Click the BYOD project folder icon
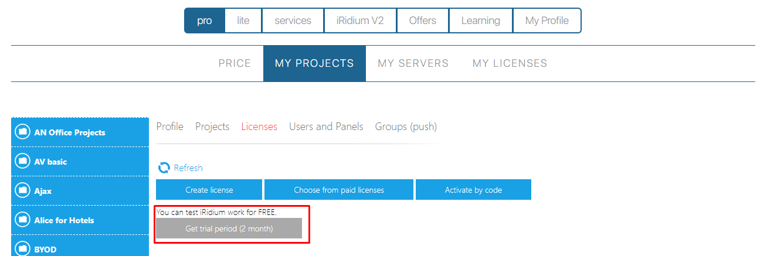Viewport: 767px width, 256px height. (x=22, y=249)
